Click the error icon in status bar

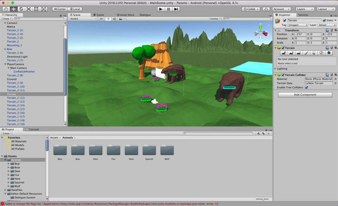(2, 204)
